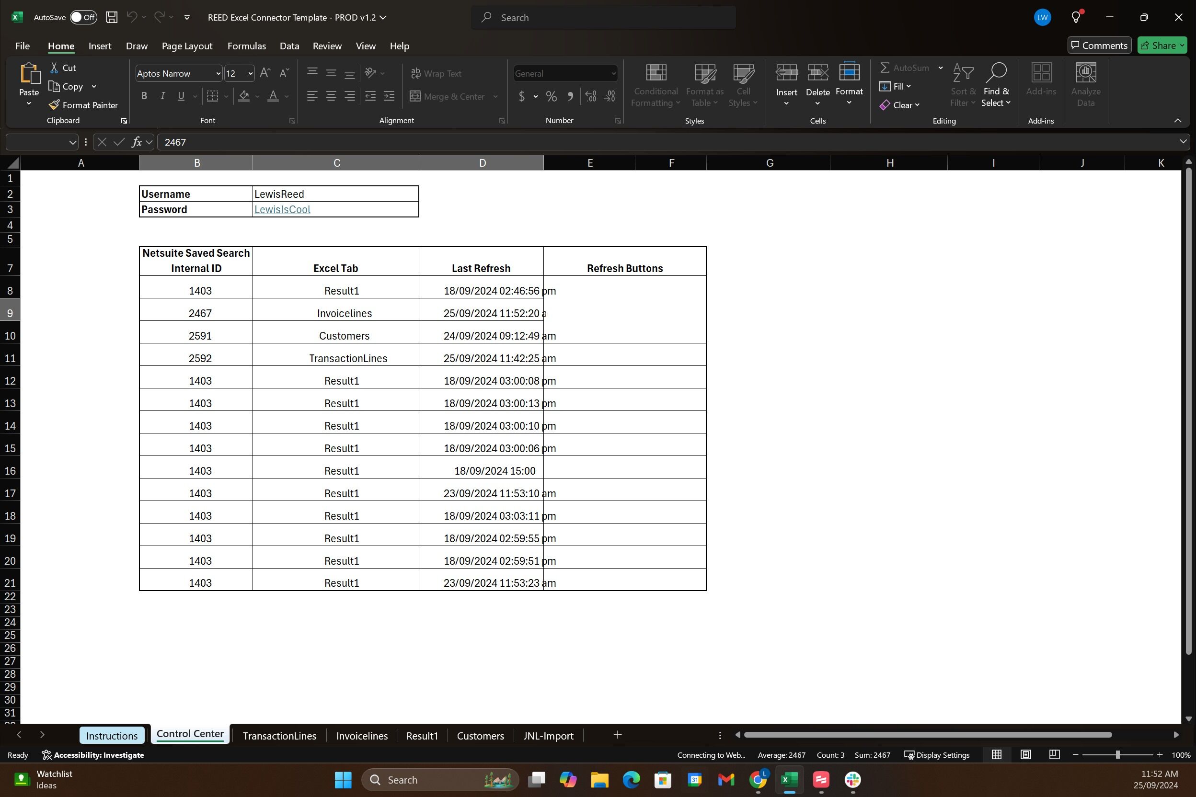
Task: Expand the Name Box dropdown
Action: pos(72,142)
